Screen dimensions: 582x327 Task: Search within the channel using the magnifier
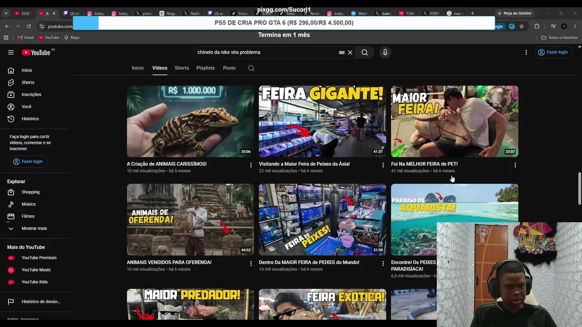tap(251, 68)
